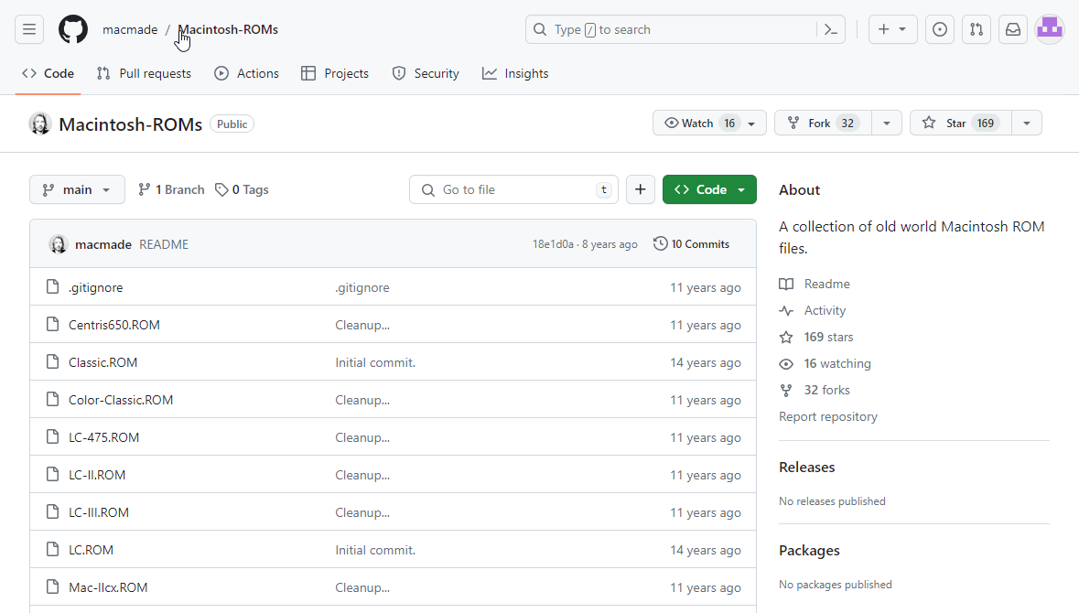The image size is (1079, 613).
Task: Open the Releases heading link
Action: pyautogui.click(x=806, y=468)
